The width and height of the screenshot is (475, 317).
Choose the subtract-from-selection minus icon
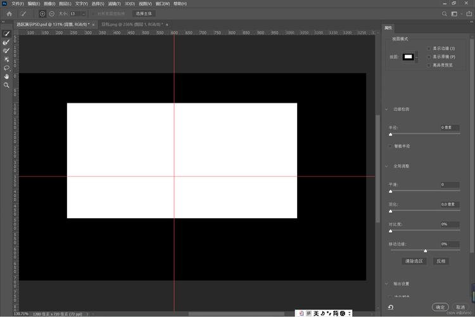(52, 14)
